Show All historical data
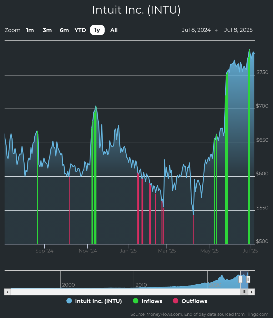 (114, 30)
